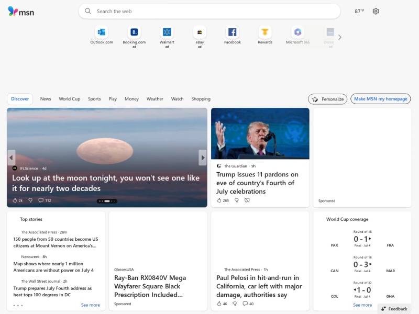The height and width of the screenshot is (314, 419).
Task: Click disabled comments icon on Trump article
Action: pyautogui.click(x=247, y=200)
